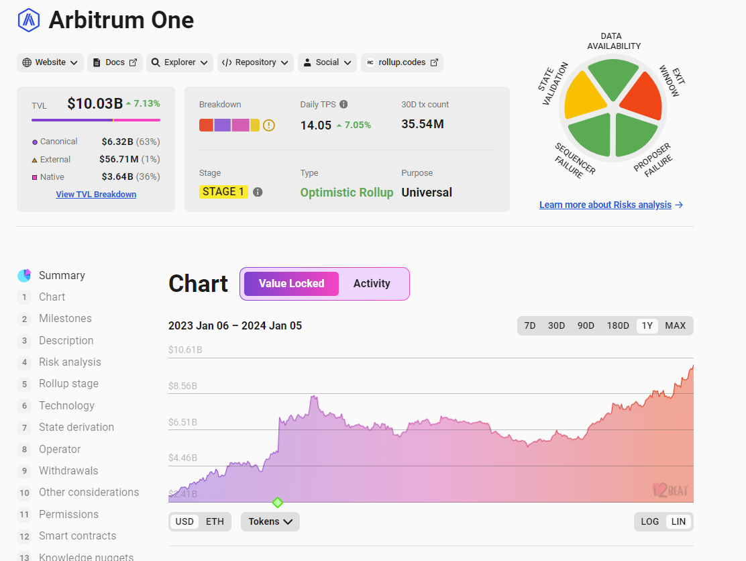This screenshot has height=561, width=746.
Task: Select the 30D time range
Action: [556, 325]
